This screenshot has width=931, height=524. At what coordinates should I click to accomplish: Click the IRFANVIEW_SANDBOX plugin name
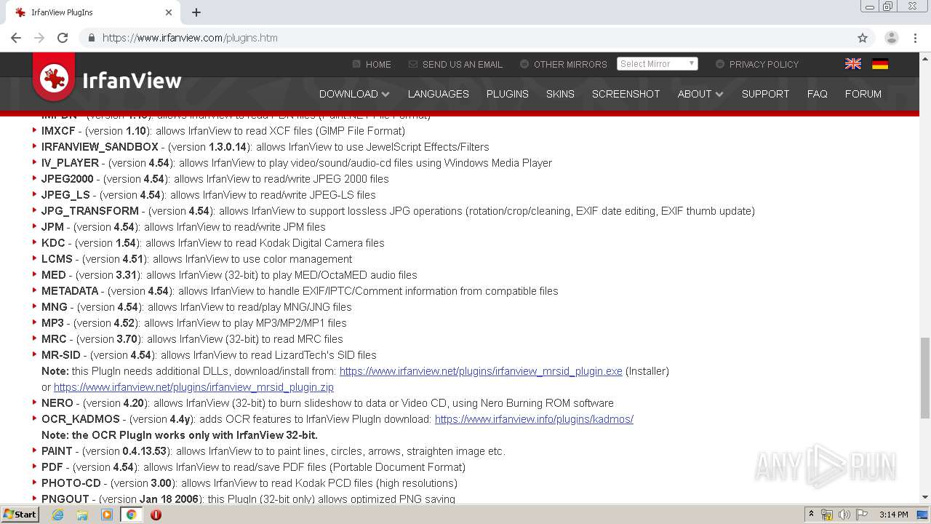point(100,147)
